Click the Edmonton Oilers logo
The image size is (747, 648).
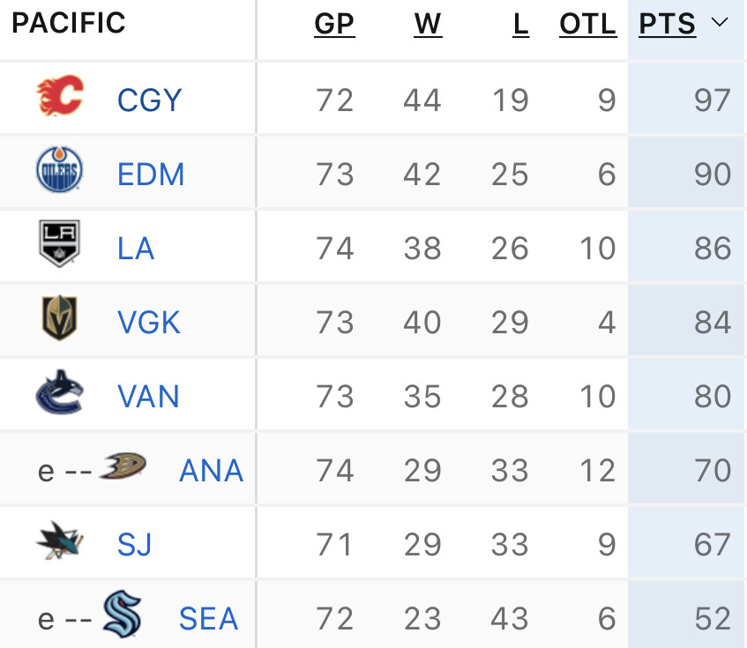point(59,170)
